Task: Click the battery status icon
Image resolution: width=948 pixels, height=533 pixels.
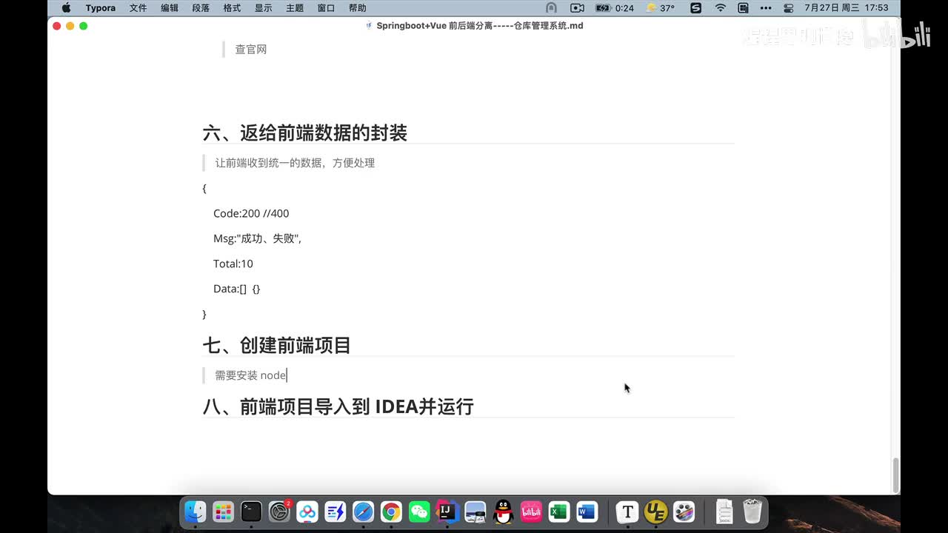Action: [x=604, y=8]
